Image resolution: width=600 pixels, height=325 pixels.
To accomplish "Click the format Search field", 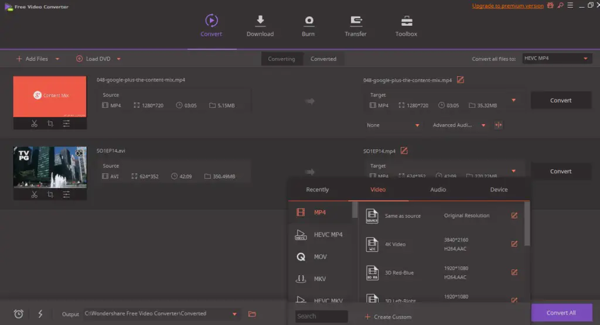I will (x=322, y=316).
